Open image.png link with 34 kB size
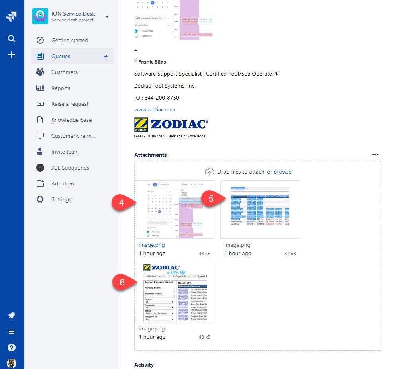The height and width of the screenshot is (369, 398). coord(237,245)
